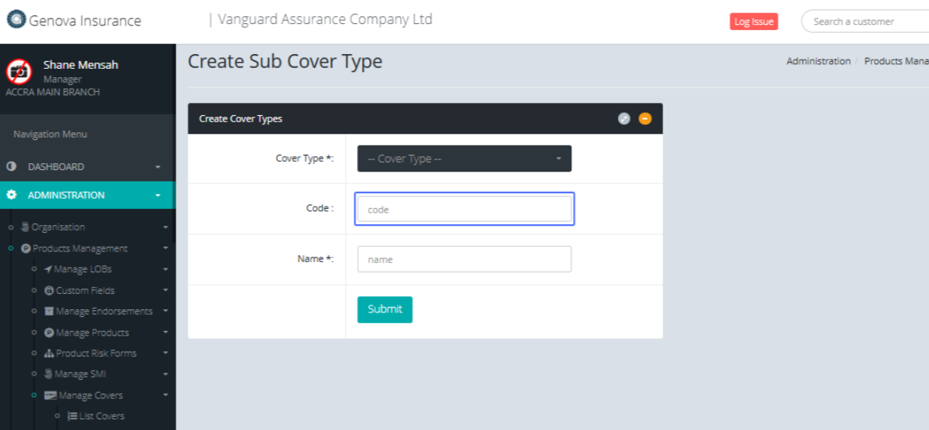
Task: Collapse panel using the orange minus icon
Action: 645,118
